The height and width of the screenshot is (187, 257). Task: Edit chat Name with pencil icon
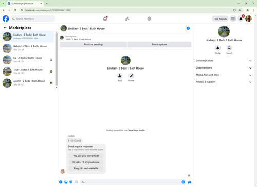[x=131, y=76]
